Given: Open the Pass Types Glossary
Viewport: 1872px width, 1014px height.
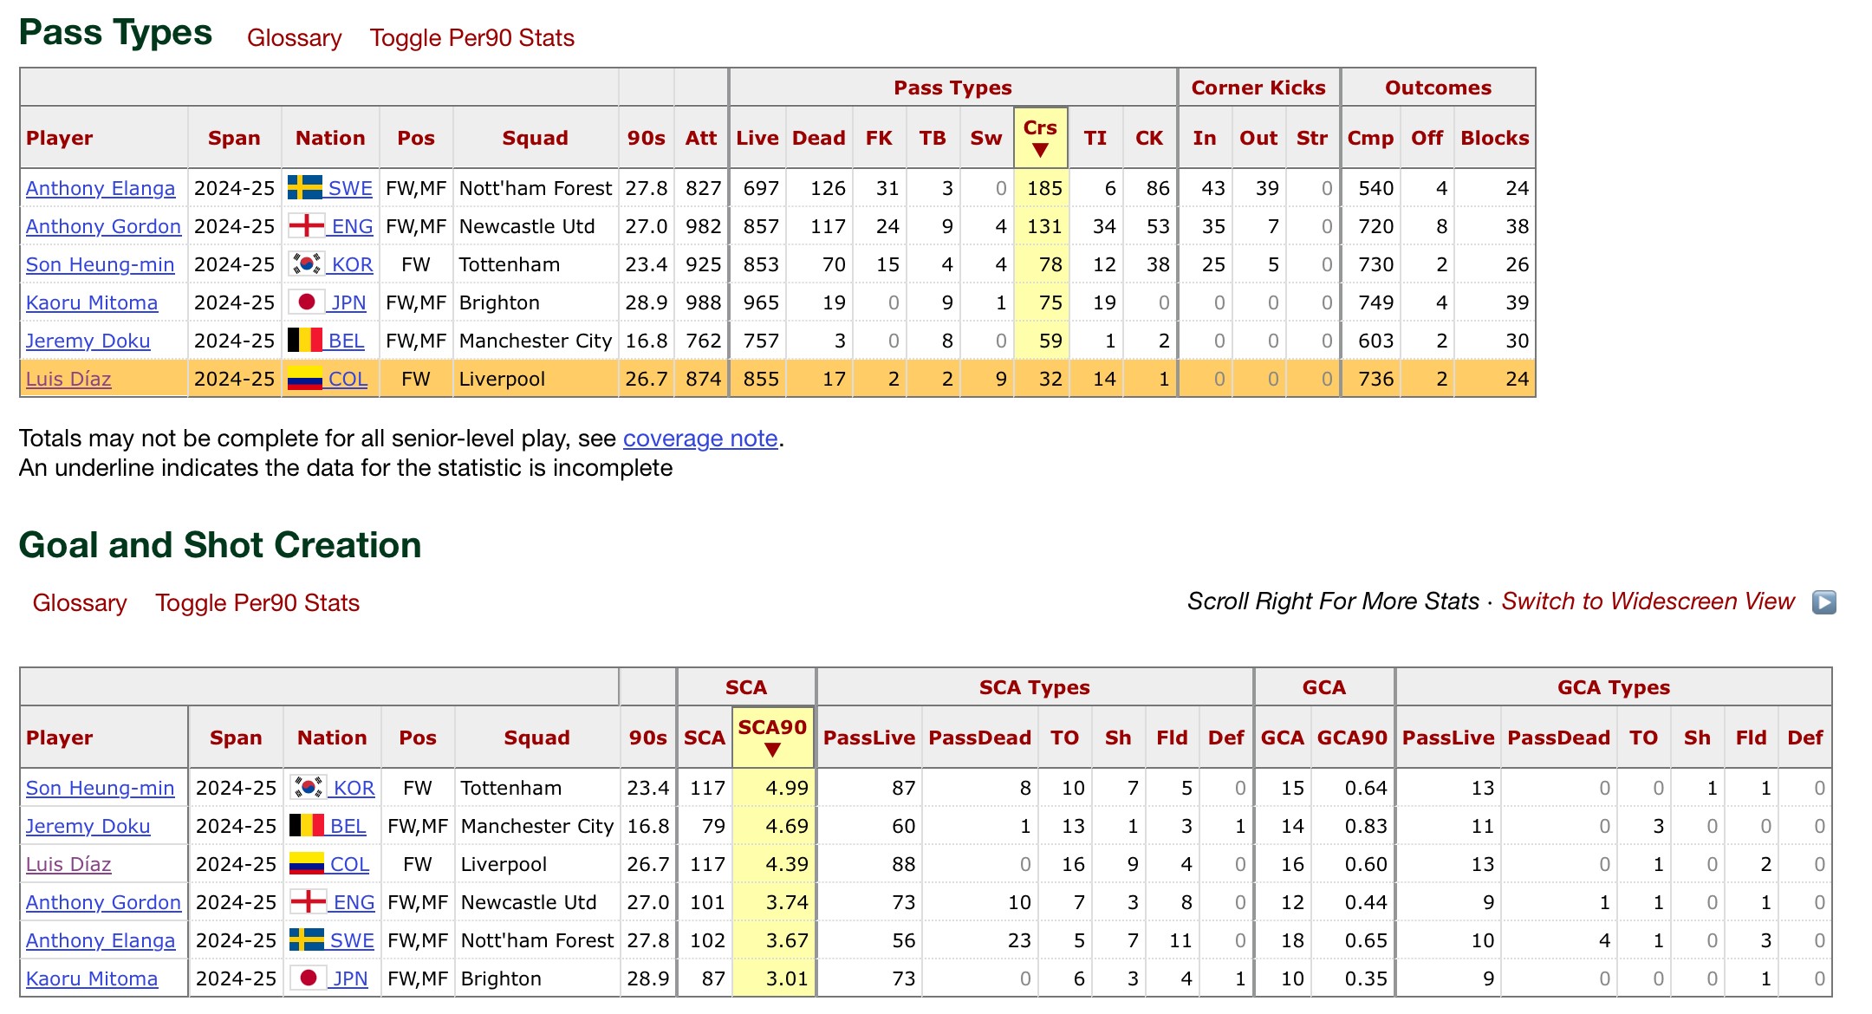Looking at the screenshot, I should pyautogui.click(x=294, y=38).
